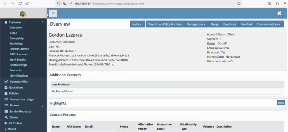Click the browser reload icon
This screenshot has height=132, width=288.
(20, 4)
